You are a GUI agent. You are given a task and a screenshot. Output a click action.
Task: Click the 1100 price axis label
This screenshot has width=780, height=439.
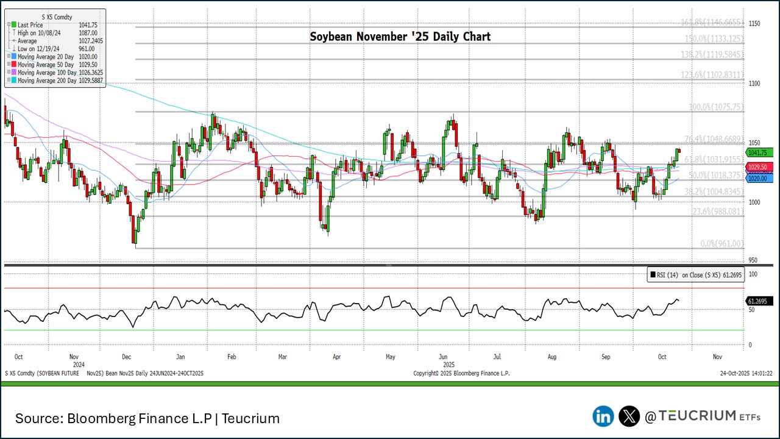754,83
